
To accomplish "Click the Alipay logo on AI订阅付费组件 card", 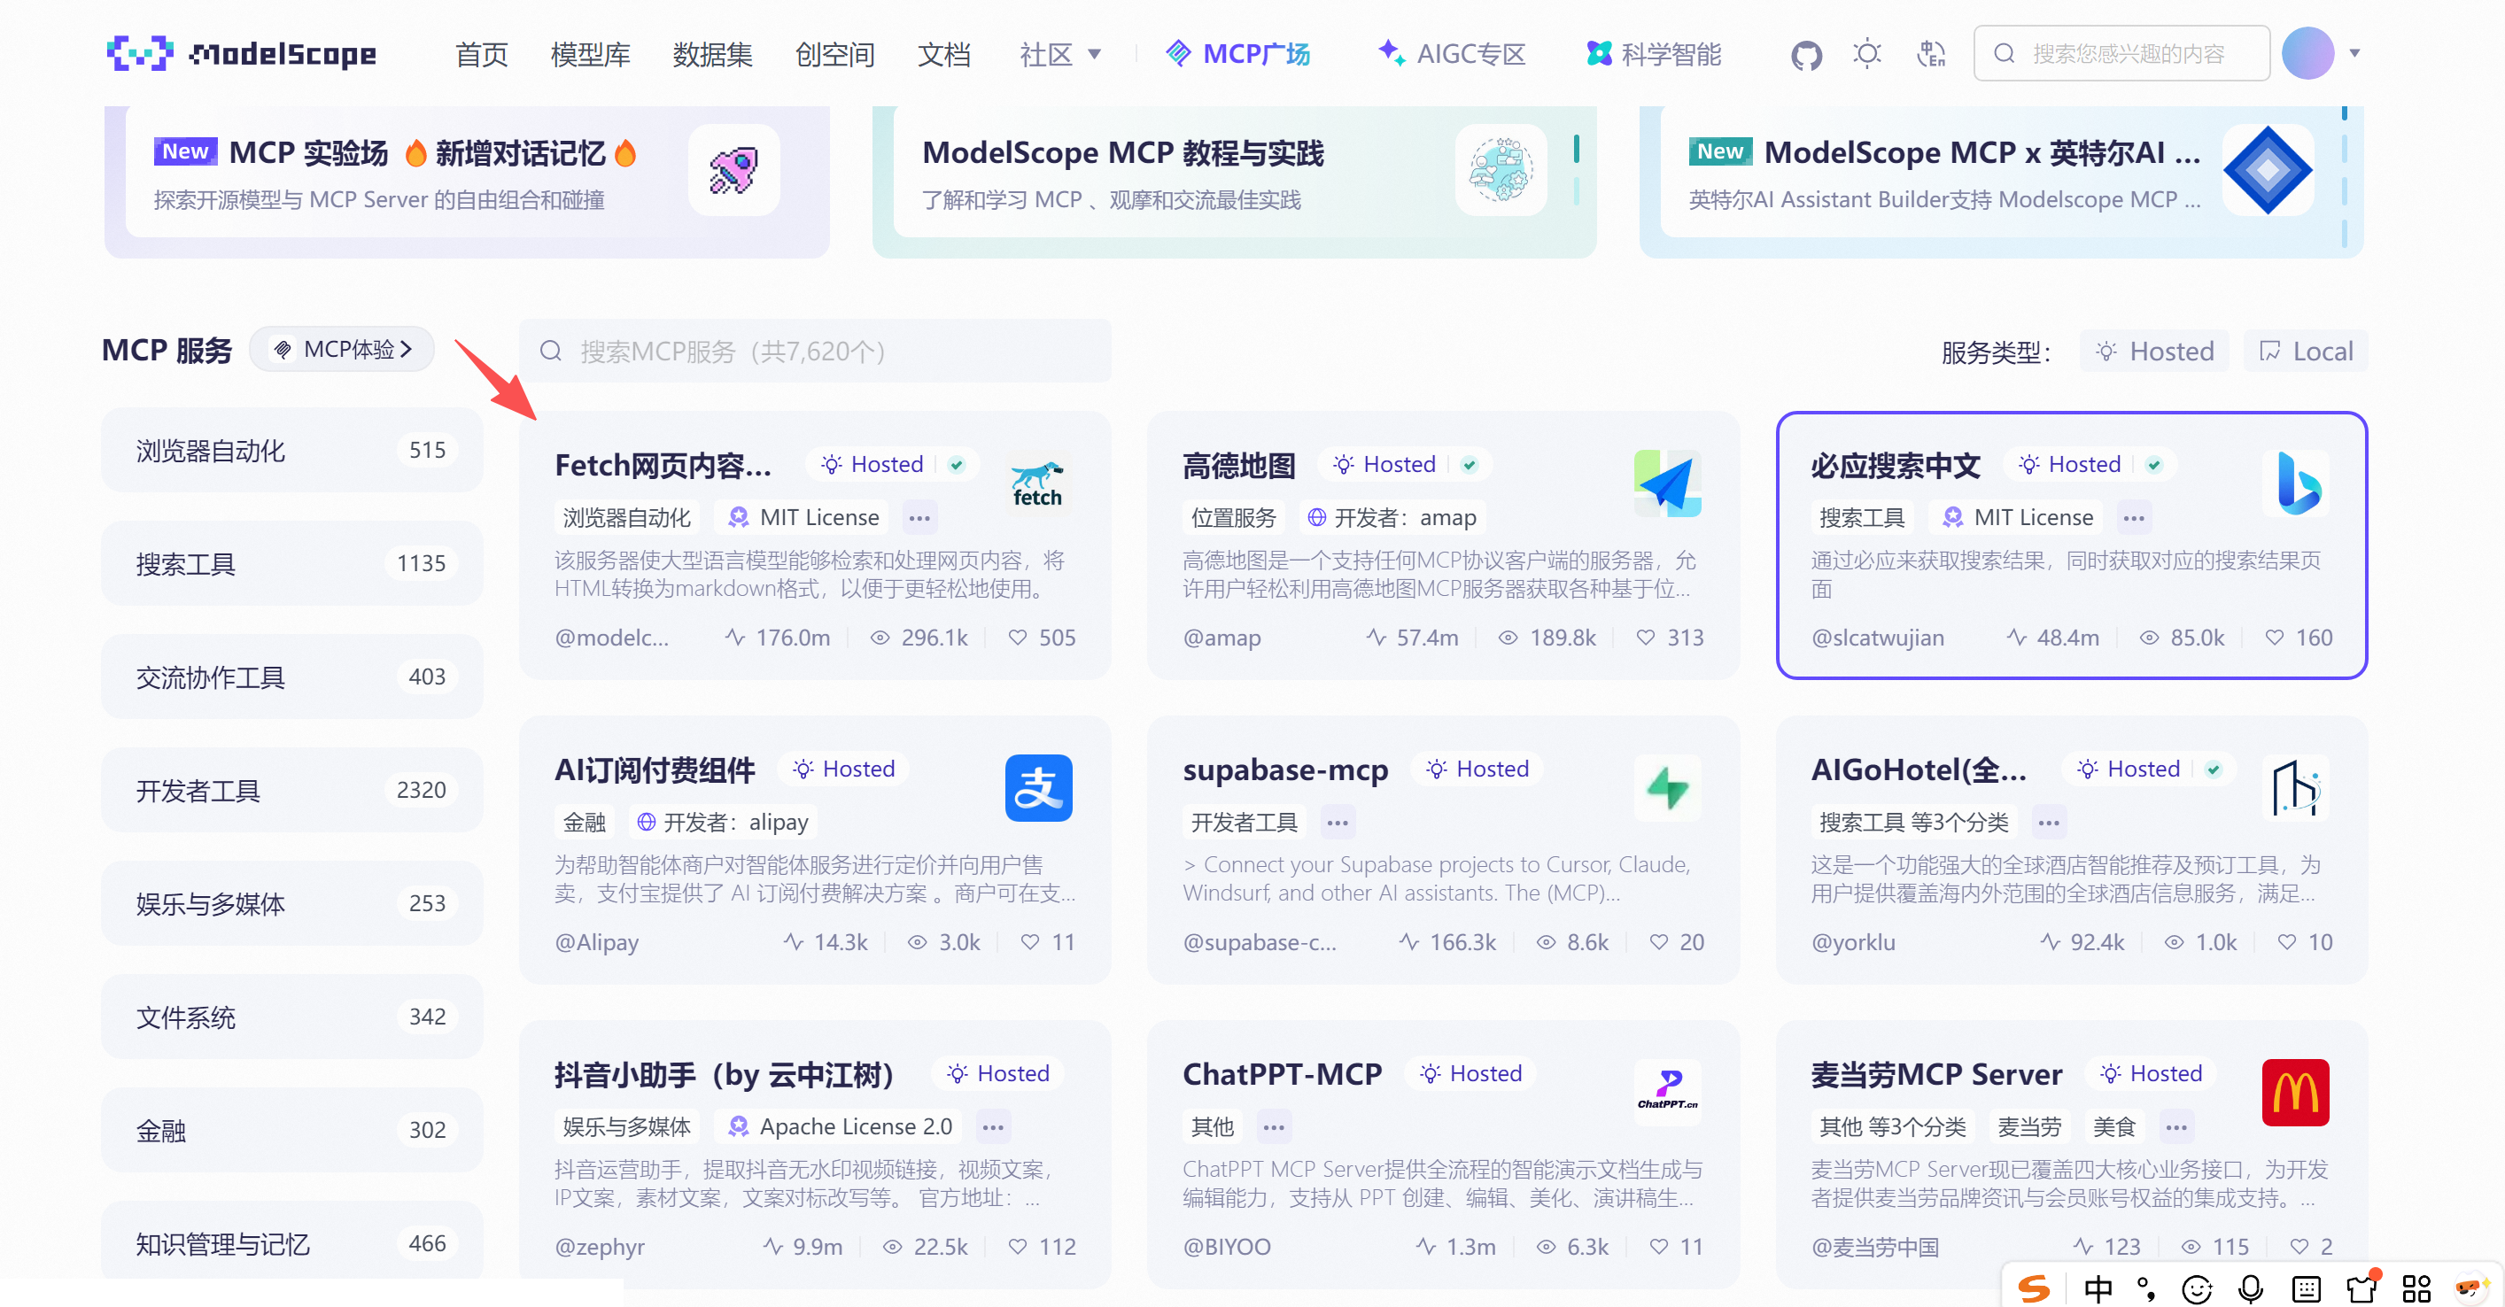I will coord(1038,788).
